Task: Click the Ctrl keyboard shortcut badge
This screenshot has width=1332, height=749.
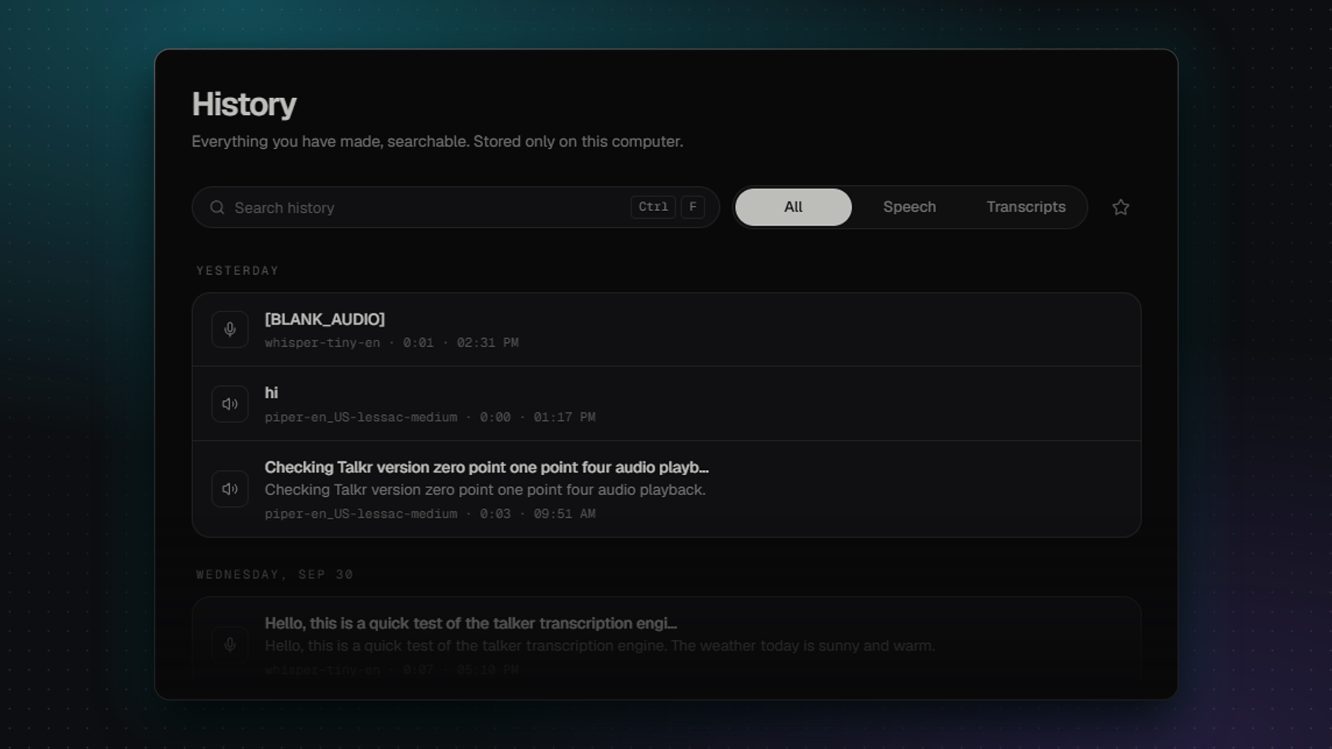Action: pyautogui.click(x=653, y=207)
